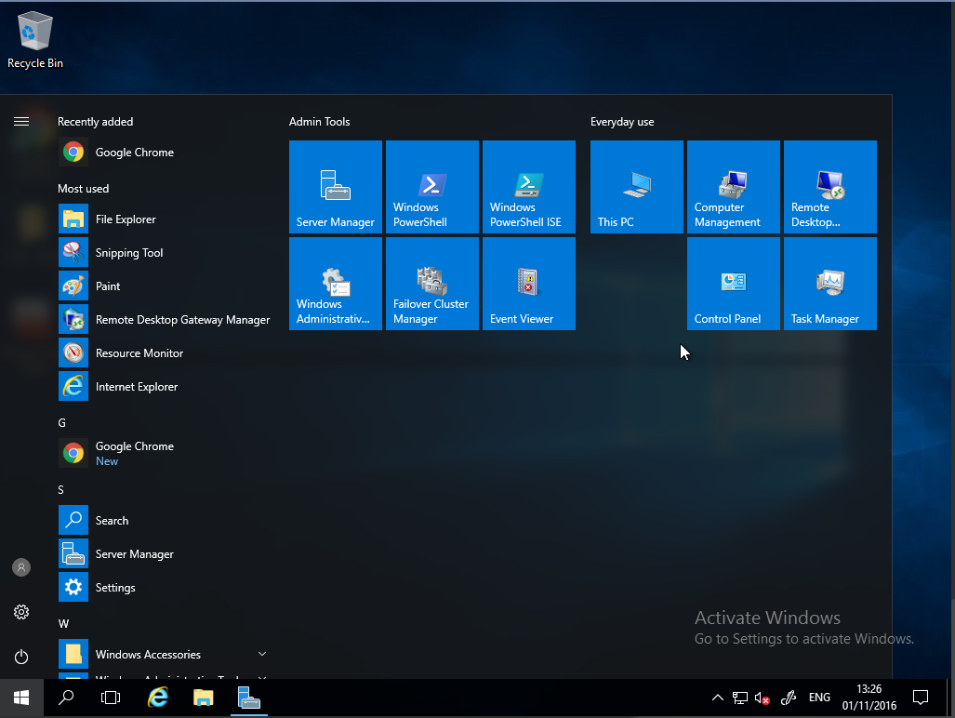Open the Power options button
Image resolution: width=955 pixels, height=718 pixels.
21,658
